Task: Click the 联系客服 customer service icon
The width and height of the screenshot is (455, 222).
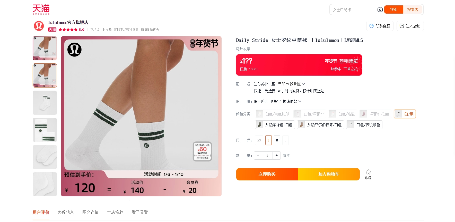Action: pos(371,26)
